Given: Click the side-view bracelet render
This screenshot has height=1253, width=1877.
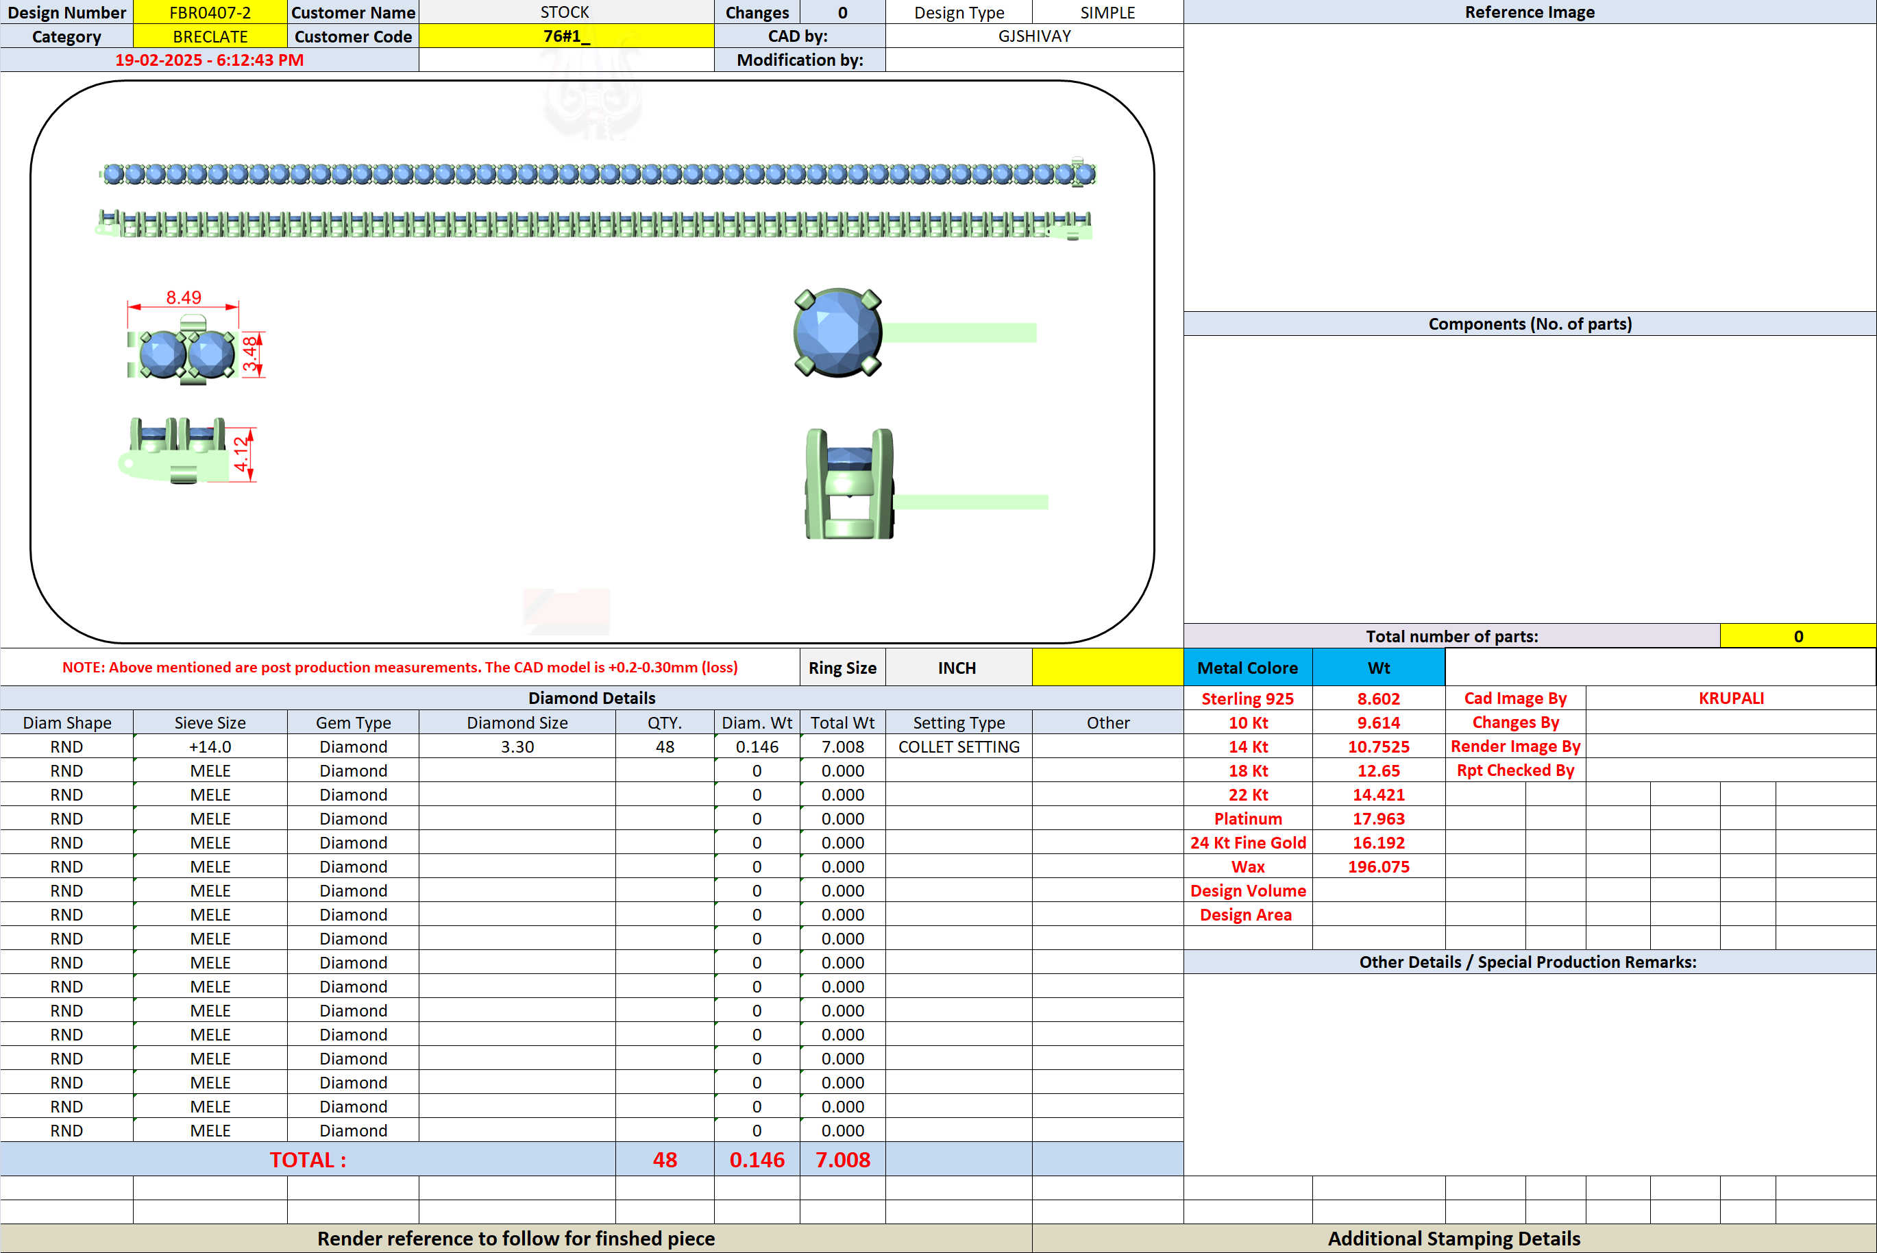Looking at the screenshot, I should [x=593, y=223].
